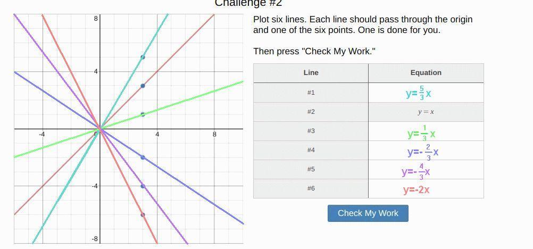Image resolution: width=533 pixels, height=249 pixels.
Task: Select the point at (3, -2)
Action: pyautogui.click(x=143, y=157)
